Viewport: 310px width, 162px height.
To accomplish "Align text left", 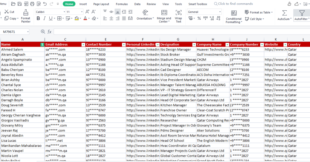I will 105,18.
